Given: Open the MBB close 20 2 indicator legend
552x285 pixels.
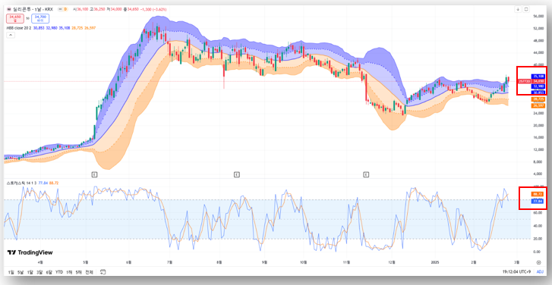Looking at the screenshot, I should point(20,27).
